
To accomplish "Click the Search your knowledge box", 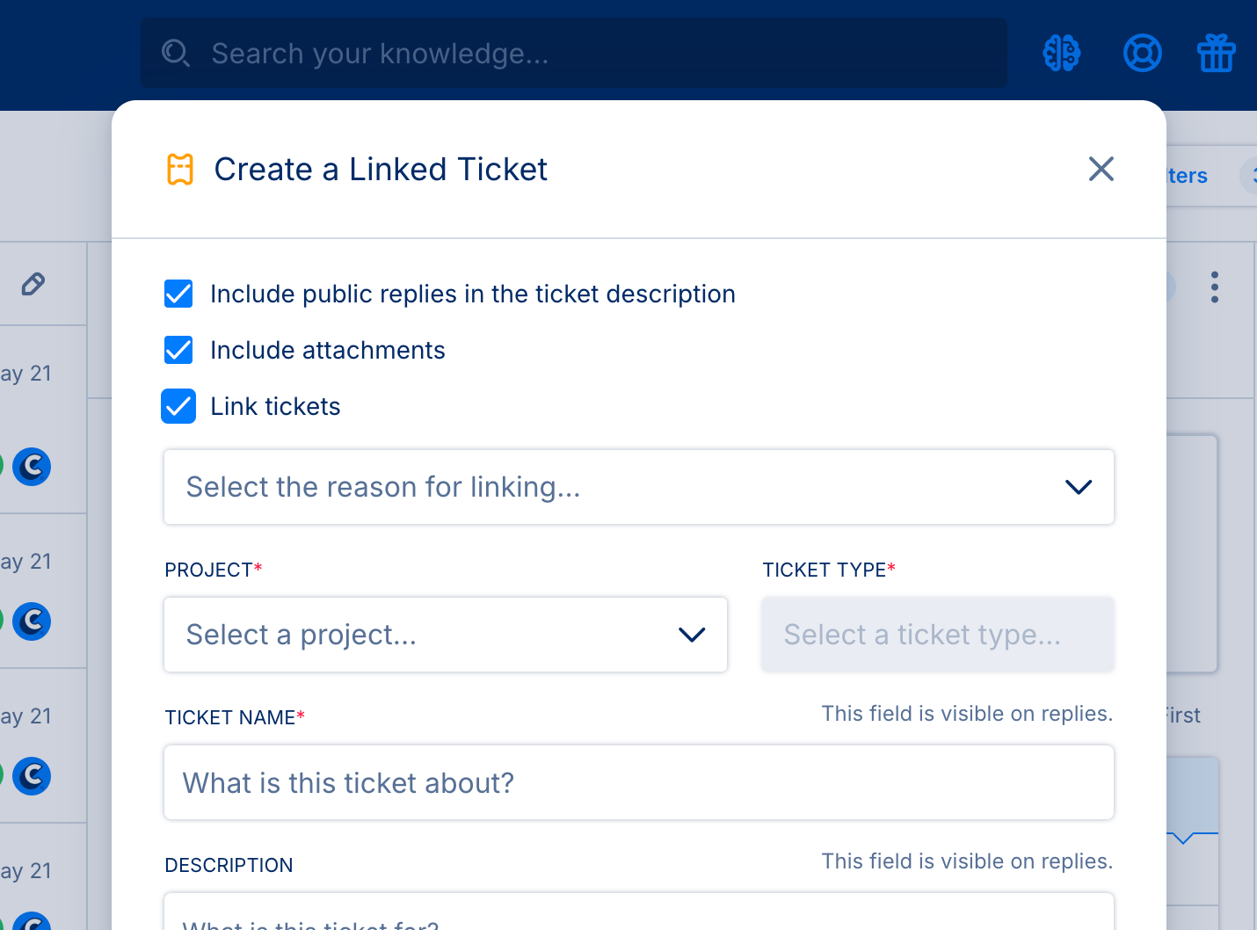I will (574, 54).
